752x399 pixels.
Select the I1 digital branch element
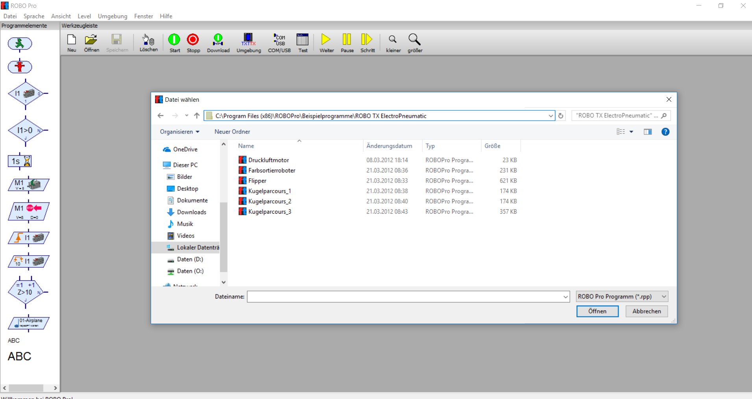pyautogui.click(x=26, y=94)
